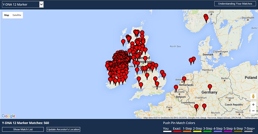Click the Poland country label

[251, 77]
